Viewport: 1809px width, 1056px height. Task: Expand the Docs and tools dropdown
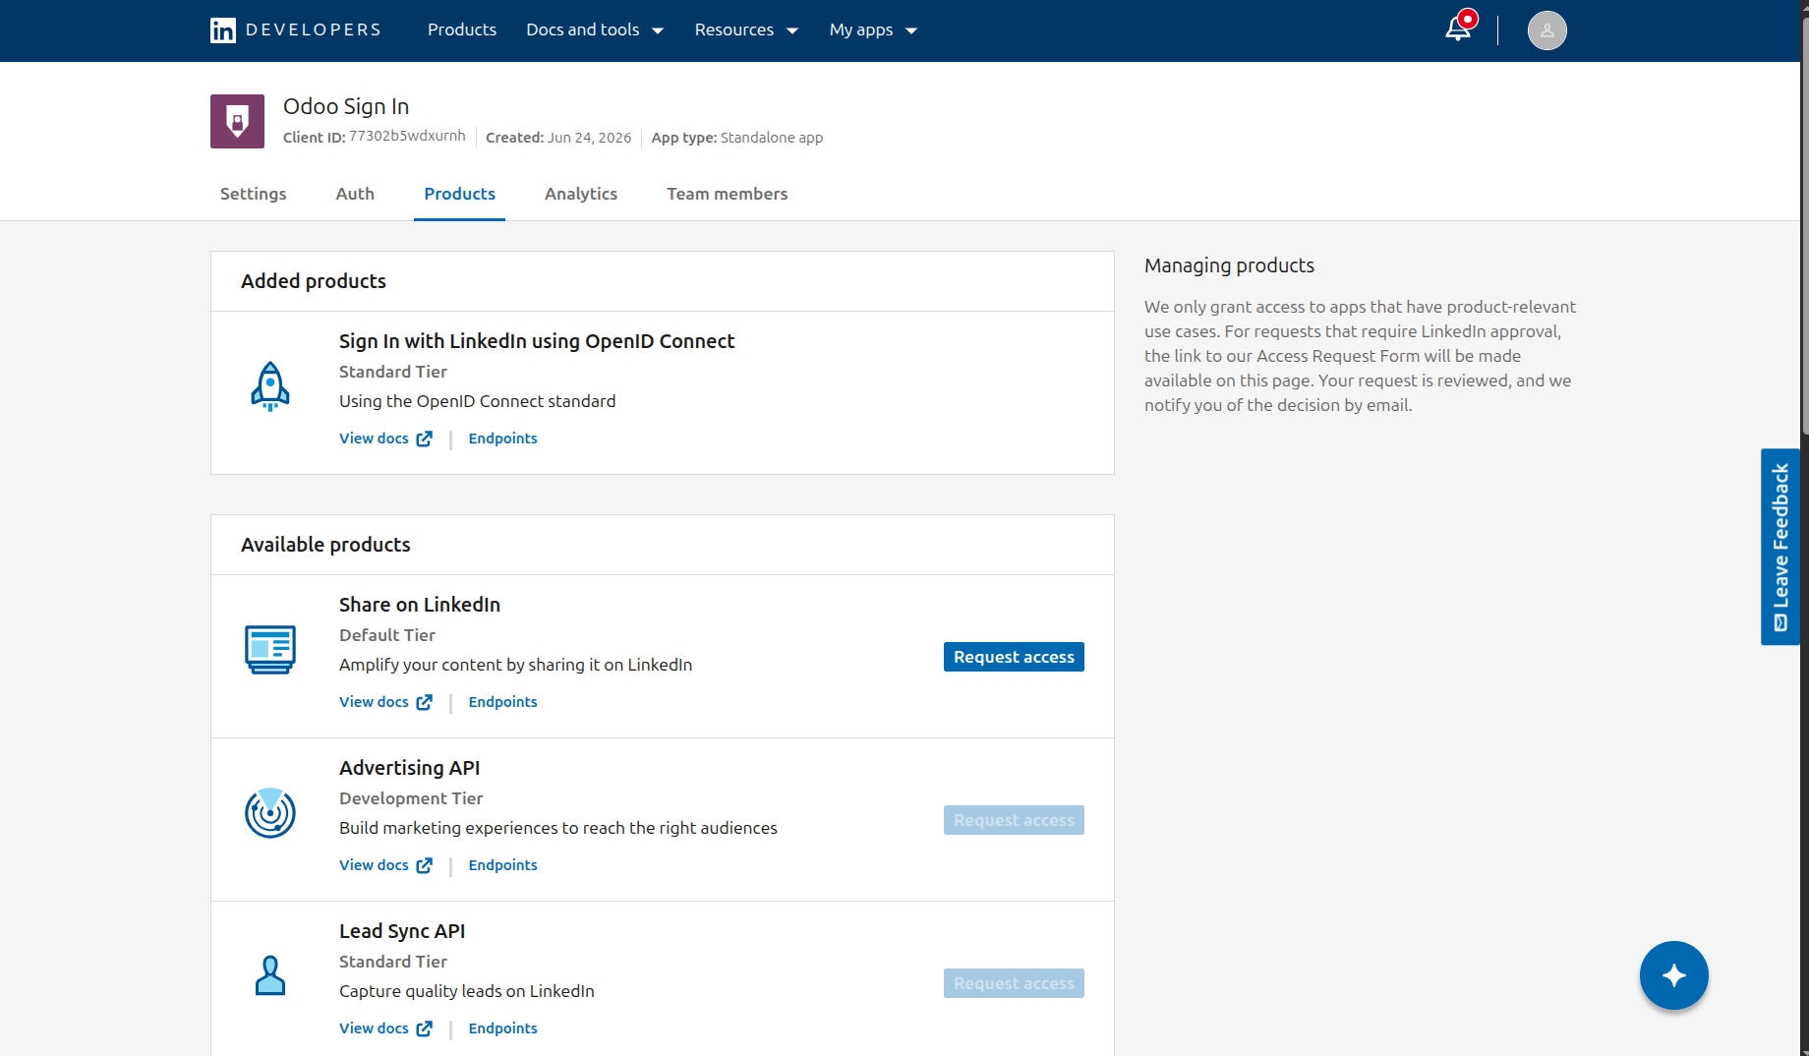pos(595,29)
